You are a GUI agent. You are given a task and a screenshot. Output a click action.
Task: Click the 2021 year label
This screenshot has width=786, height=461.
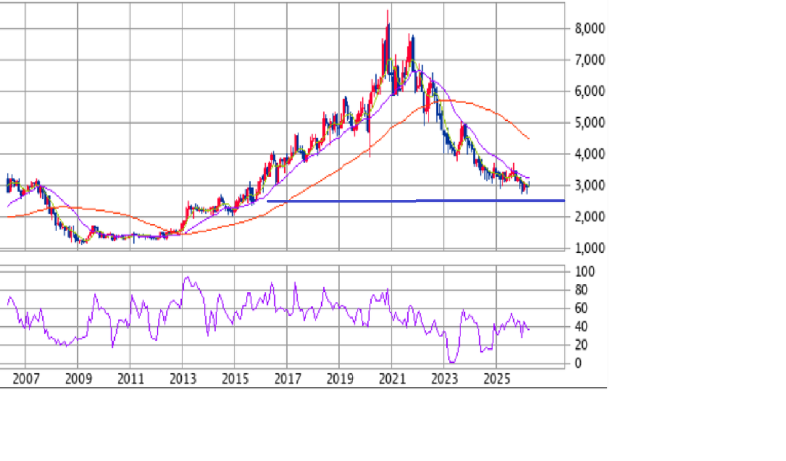tap(392, 379)
